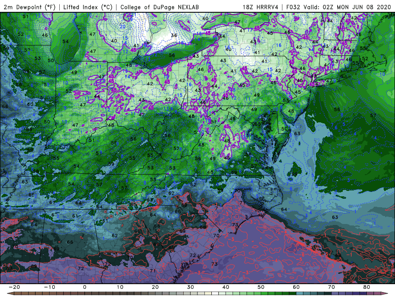Click the "Lifted Index (°C)" header label
Screen dimensions: 395x296
point(88,7)
